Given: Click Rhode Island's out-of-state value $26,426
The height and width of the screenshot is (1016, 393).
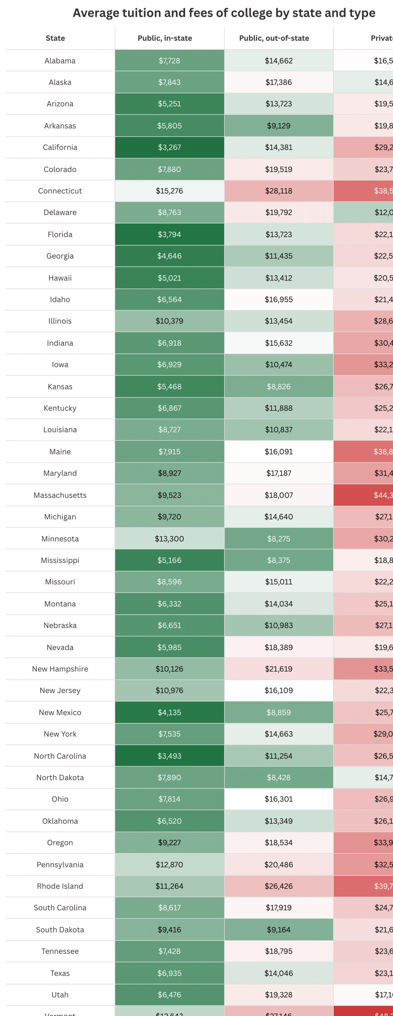Looking at the screenshot, I should pos(279,886).
